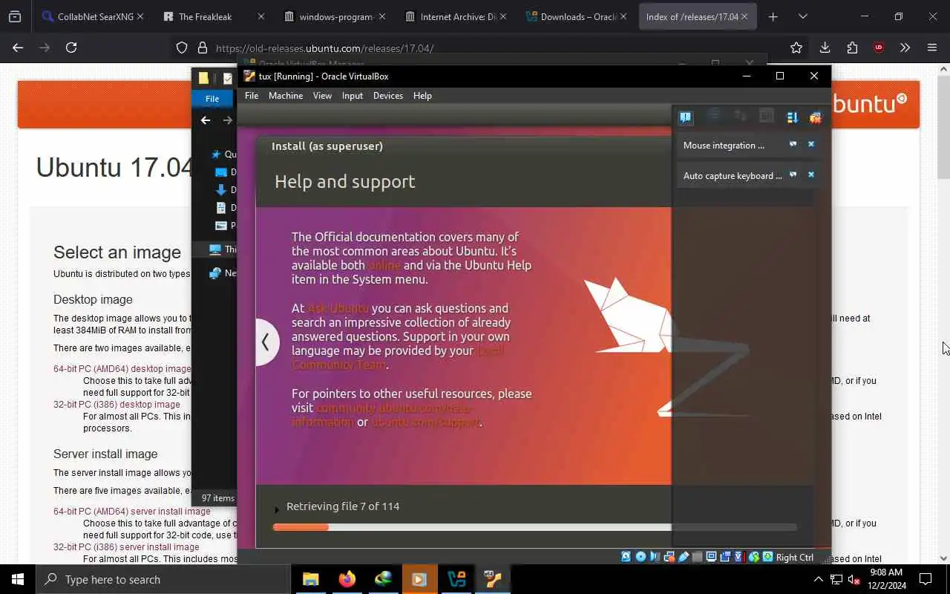Toggle the VirtualBox notification center icon

tap(685, 117)
